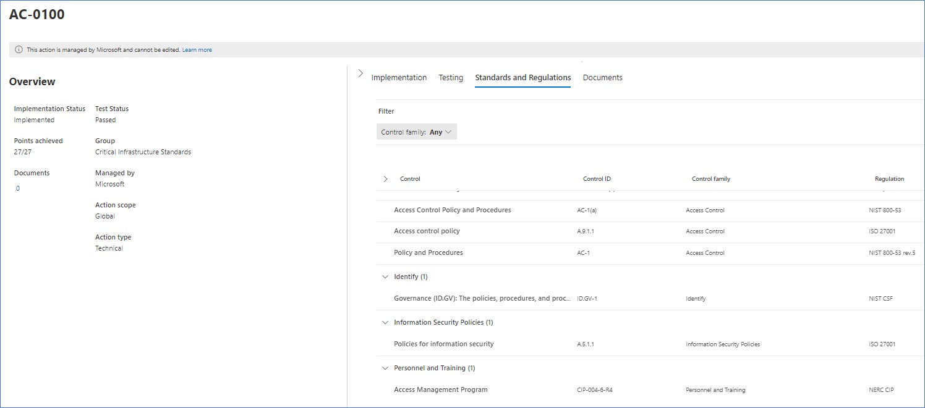Switch to the Testing tab
The width and height of the screenshot is (925, 408).
click(451, 77)
